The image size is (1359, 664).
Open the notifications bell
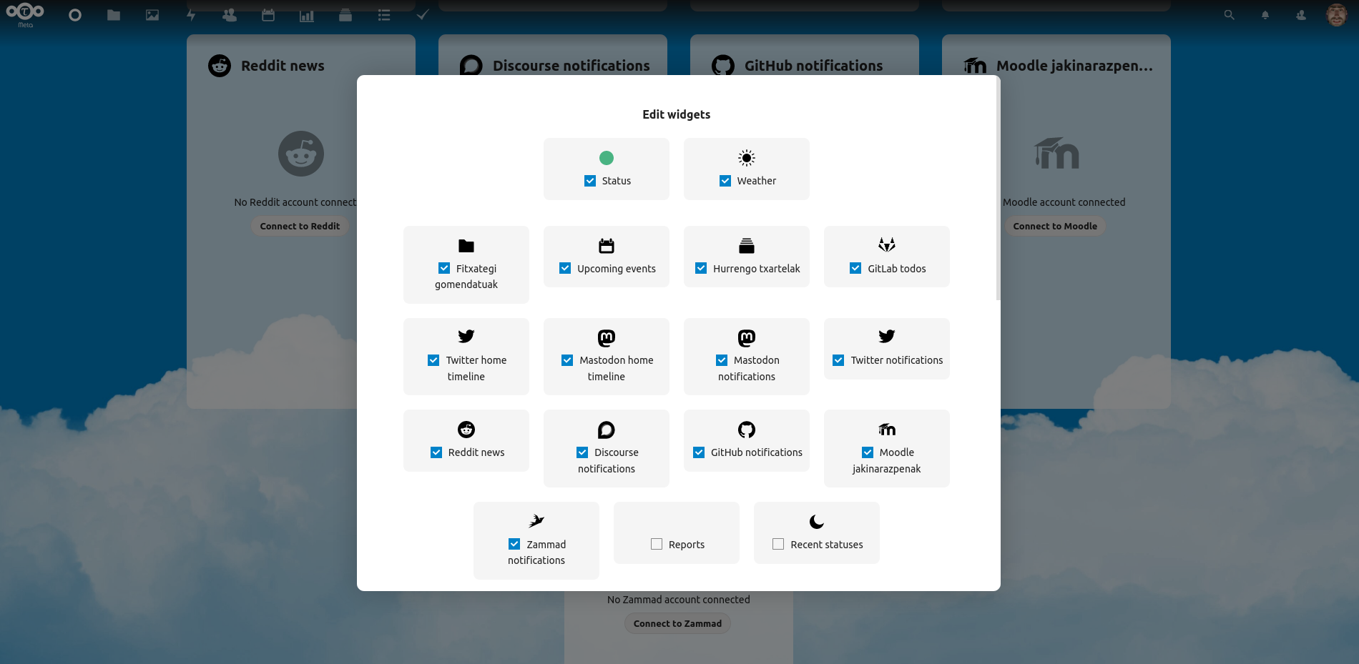1265,15
